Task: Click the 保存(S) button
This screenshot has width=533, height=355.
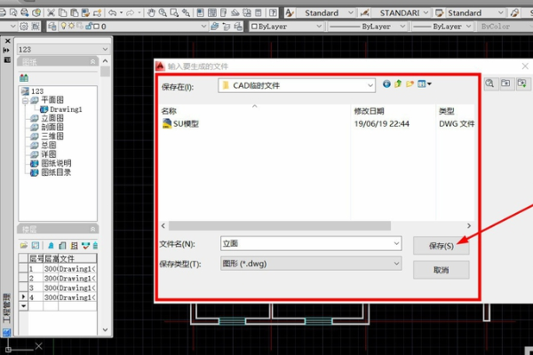Action: 441,245
